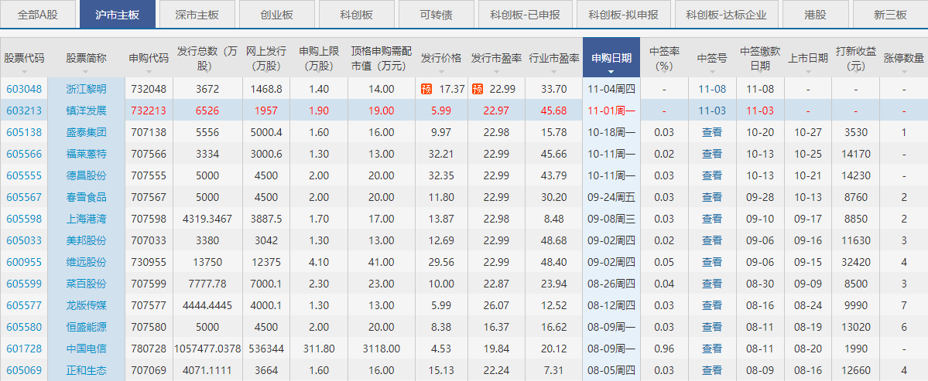Sort by 中签率 (%) column header
Image resolution: width=928 pixels, height=381 pixels.
click(x=665, y=59)
